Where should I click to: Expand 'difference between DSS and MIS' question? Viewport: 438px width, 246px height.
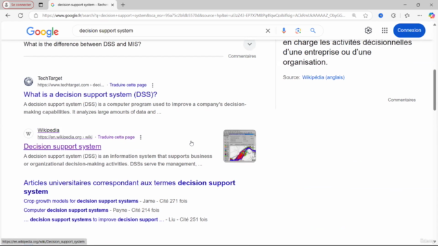249,44
